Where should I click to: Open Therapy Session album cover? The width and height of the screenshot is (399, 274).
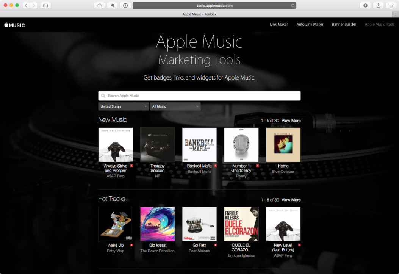pyautogui.click(x=158, y=145)
